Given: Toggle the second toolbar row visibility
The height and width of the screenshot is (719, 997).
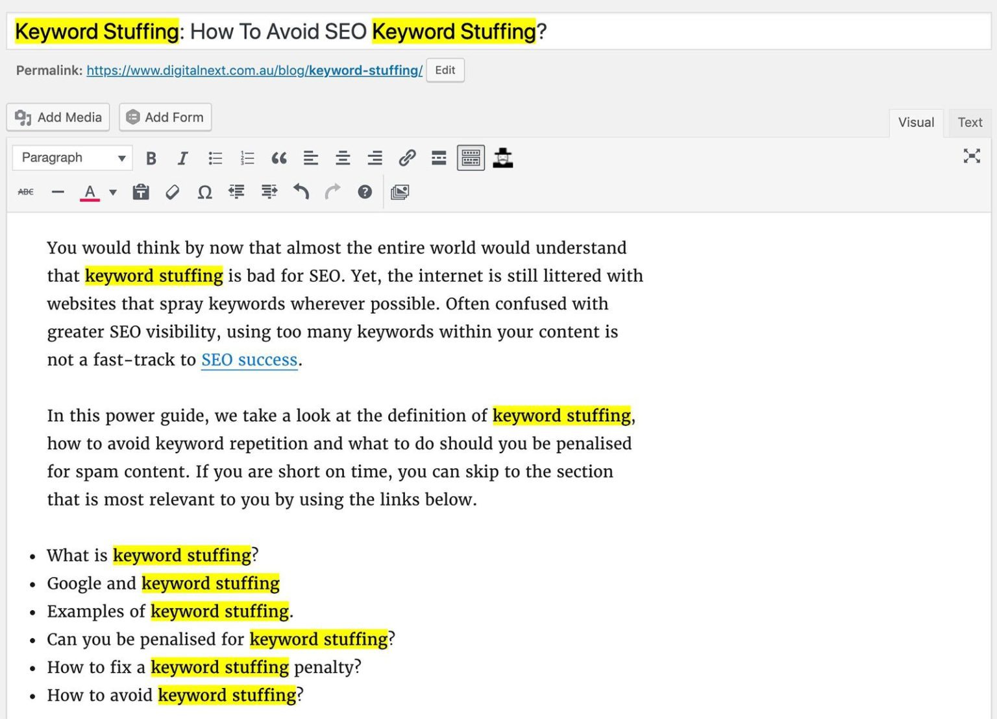Looking at the screenshot, I should [471, 158].
